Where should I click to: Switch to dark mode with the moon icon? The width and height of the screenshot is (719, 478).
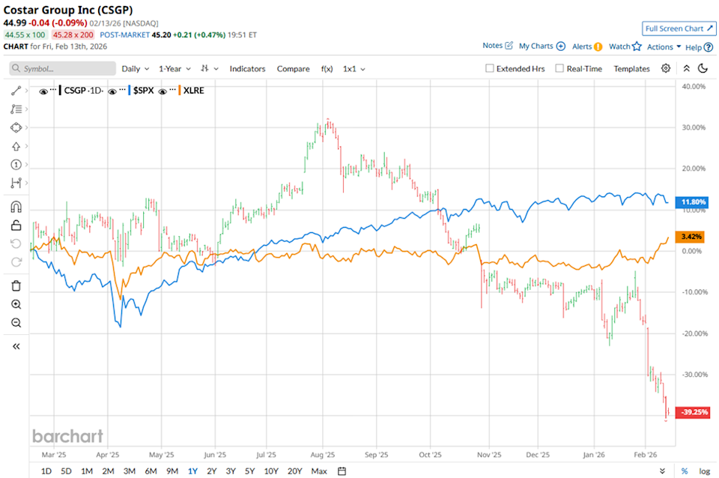click(702, 68)
